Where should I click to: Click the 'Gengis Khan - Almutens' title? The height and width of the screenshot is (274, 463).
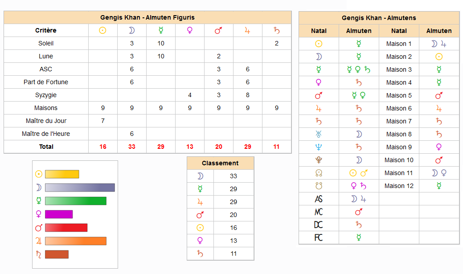[x=379, y=18]
